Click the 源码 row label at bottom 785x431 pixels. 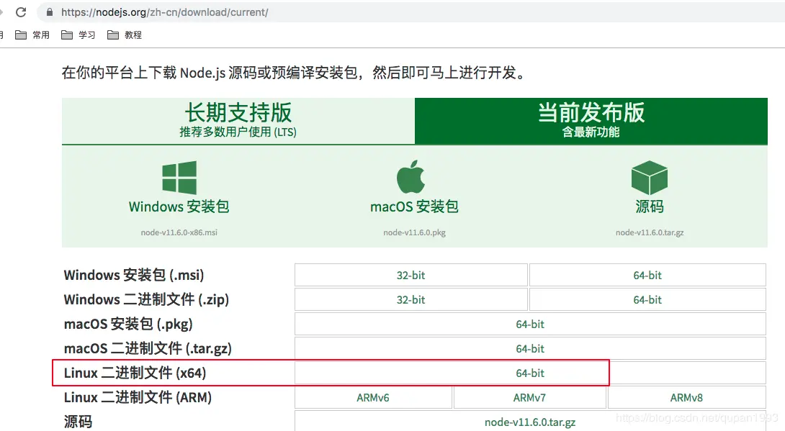[x=78, y=422]
